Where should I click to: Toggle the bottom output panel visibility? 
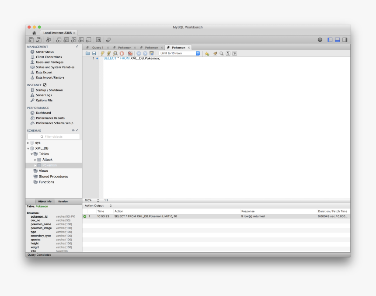tap(338, 40)
